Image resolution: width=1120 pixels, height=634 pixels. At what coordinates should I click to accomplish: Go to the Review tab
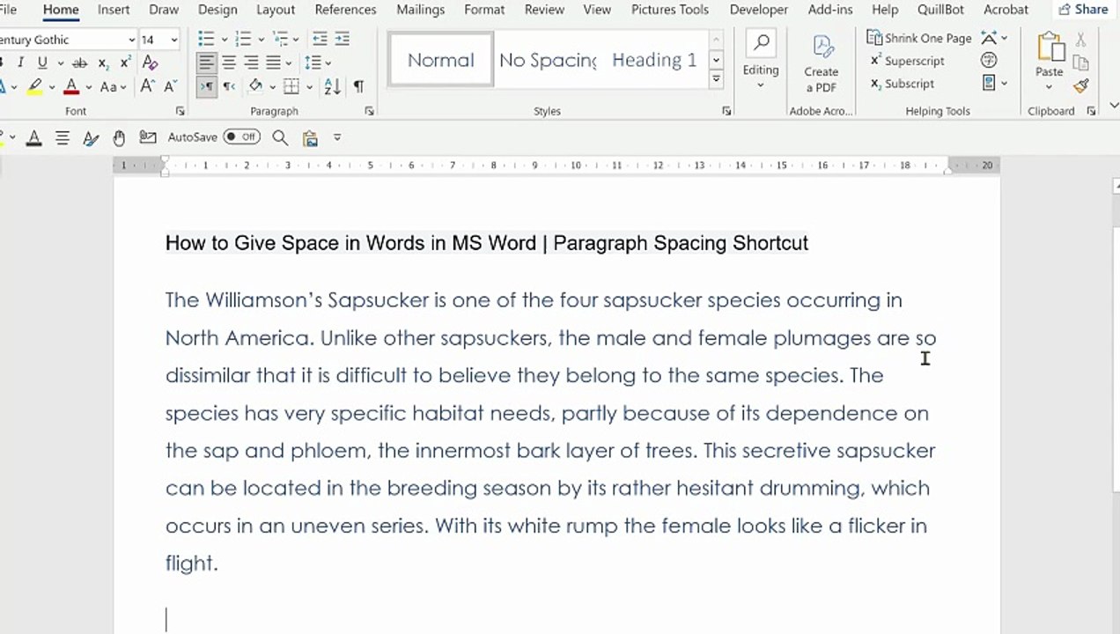click(544, 10)
